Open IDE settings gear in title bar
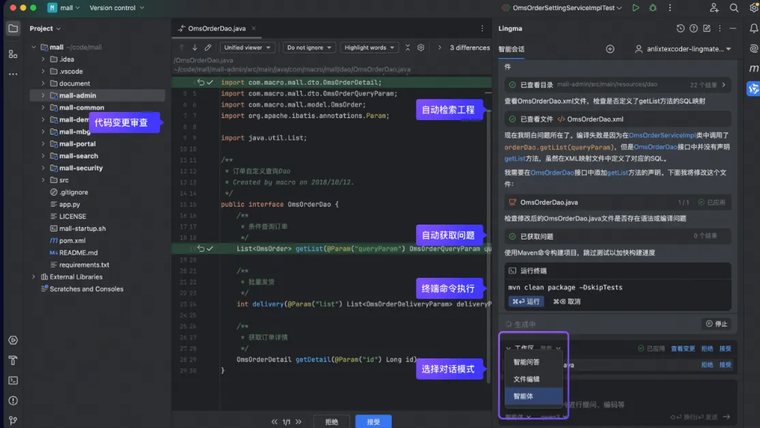Screen dimensions: 760x428 point(754,8)
